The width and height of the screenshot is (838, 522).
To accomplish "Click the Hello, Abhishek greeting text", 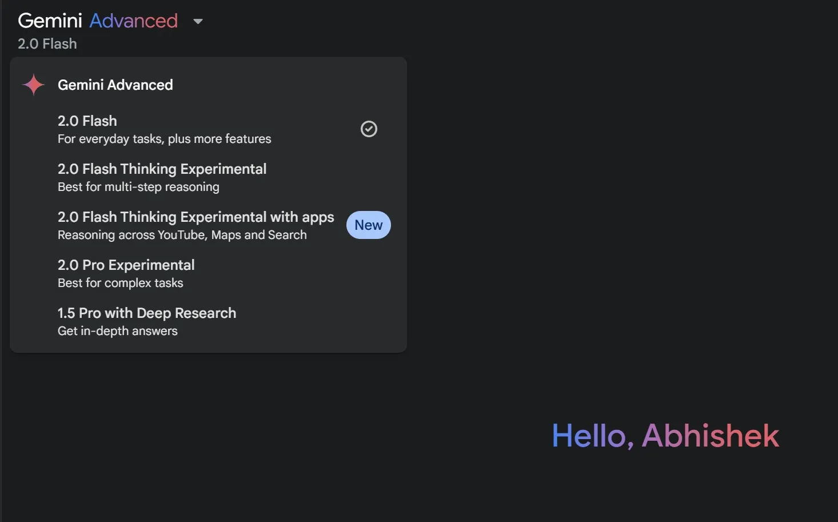I will (x=665, y=436).
